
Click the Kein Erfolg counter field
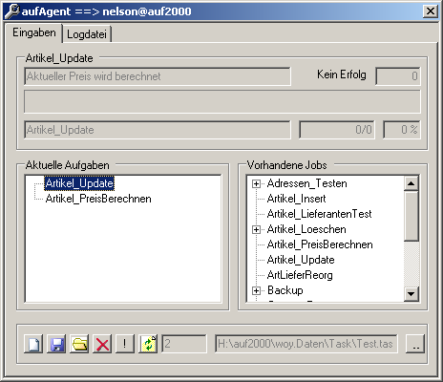tap(398, 76)
